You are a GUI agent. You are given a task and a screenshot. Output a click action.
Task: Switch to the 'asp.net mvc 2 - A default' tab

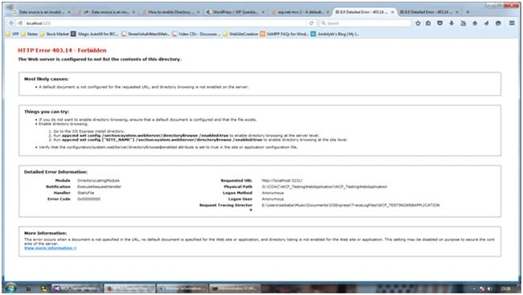tap(299, 12)
